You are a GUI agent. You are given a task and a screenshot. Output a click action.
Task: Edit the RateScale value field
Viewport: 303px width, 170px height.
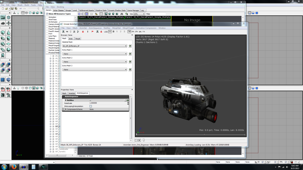coord(108,103)
